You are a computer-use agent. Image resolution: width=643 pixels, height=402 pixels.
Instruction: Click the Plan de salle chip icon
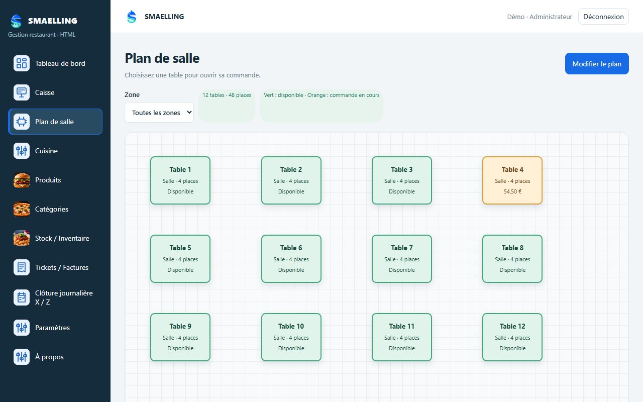coord(22,122)
